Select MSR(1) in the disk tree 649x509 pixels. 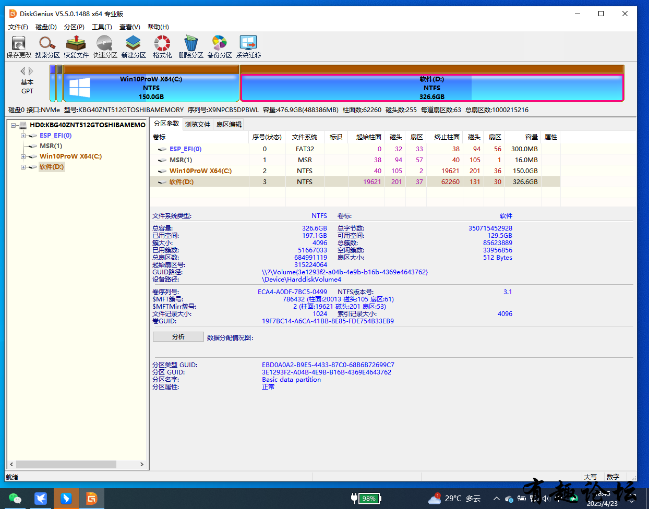click(51, 146)
